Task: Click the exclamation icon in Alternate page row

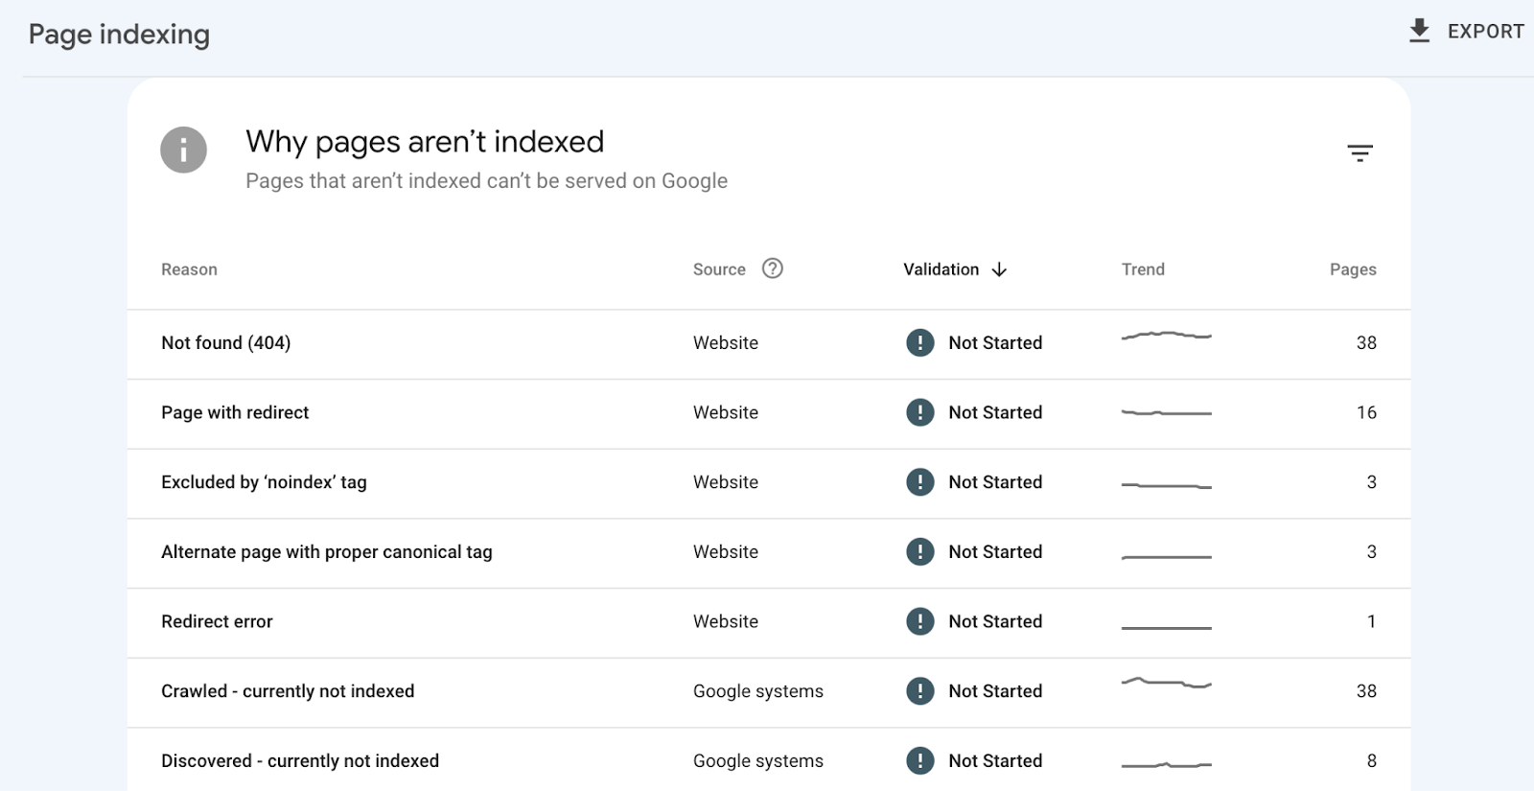Action: [x=919, y=551]
